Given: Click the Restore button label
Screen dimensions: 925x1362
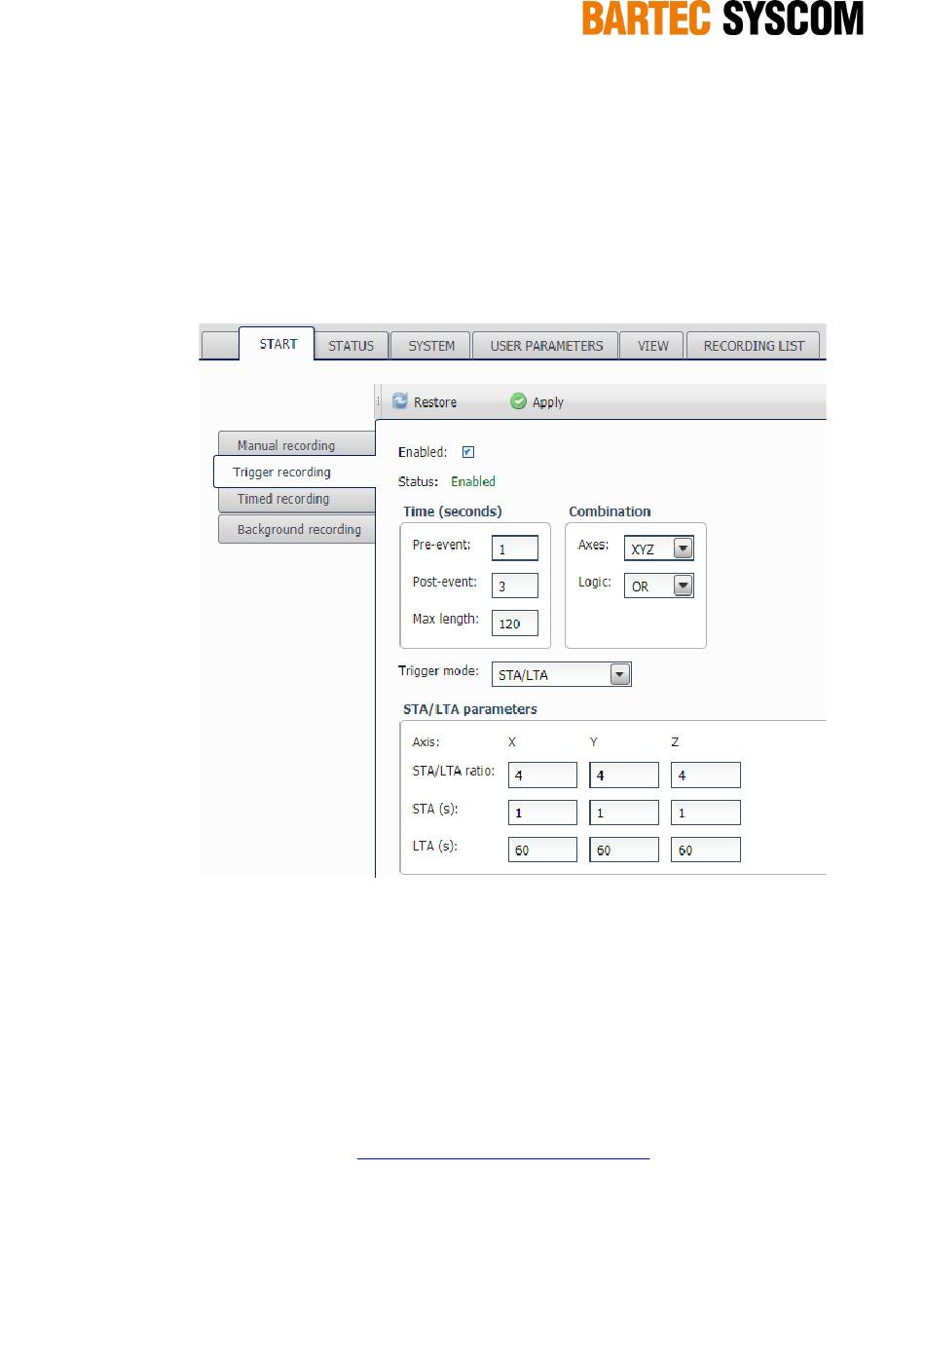Looking at the screenshot, I should tap(435, 402).
